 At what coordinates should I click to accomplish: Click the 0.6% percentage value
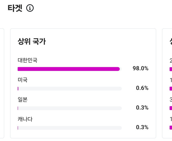[142, 88]
